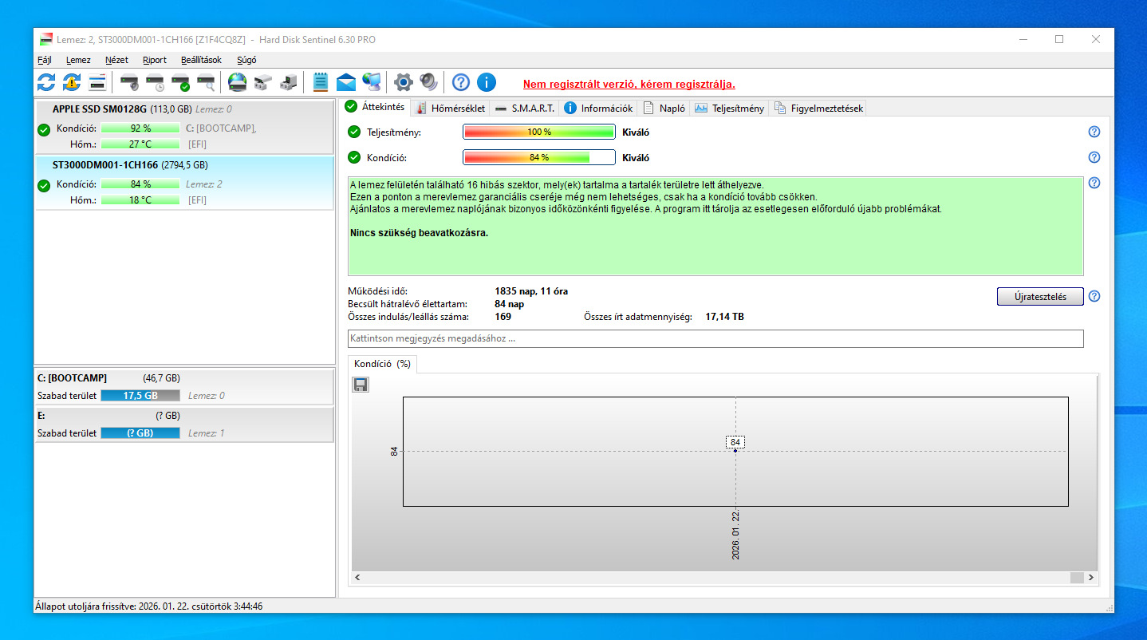Click the globe with monitor icon
The height and width of the screenshot is (640, 1147).
coord(371,81)
